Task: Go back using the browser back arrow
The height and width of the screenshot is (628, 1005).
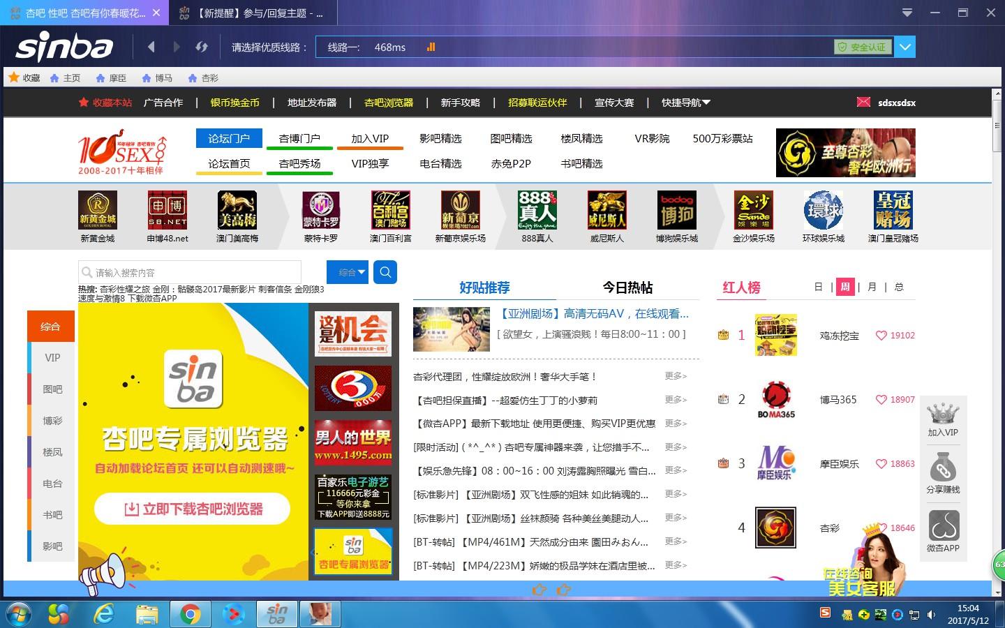Action: tap(151, 47)
